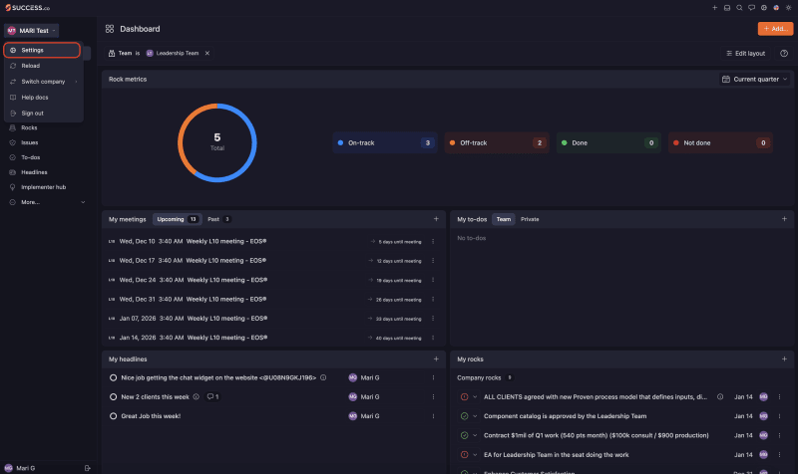Open the help question mark icon
The width and height of the screenshot is (798, 474).
point(784,54)
